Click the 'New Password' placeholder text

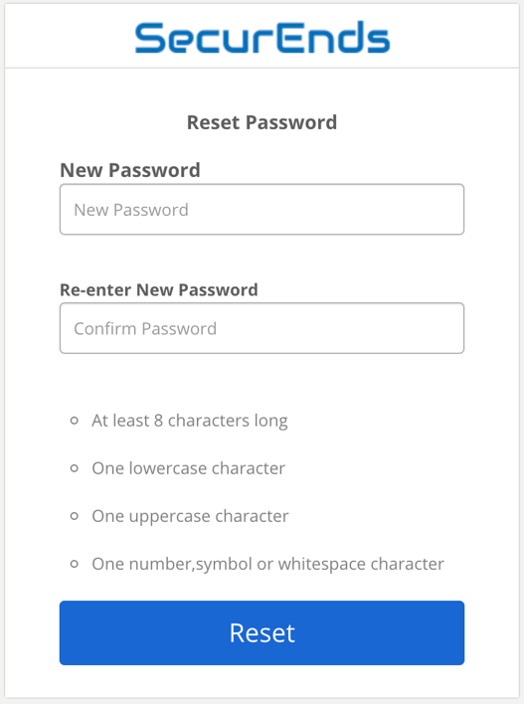[131, 210]
